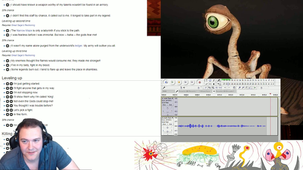This screenshot has height=170, width=303.
Task: Mute the second audio track
Action: point(164,124)
